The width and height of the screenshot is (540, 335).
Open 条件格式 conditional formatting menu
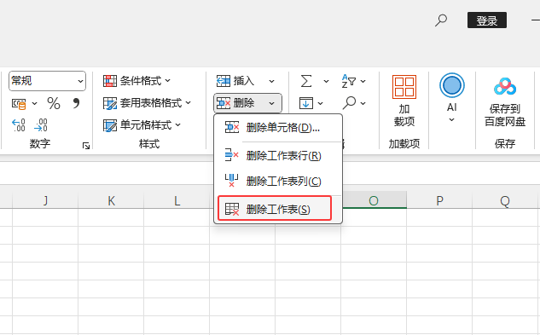pyautogui.click(x=136, y=81)
